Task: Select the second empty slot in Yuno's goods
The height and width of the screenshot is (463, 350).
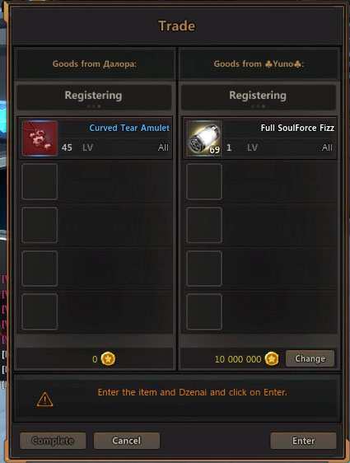Action: (204, 225)
